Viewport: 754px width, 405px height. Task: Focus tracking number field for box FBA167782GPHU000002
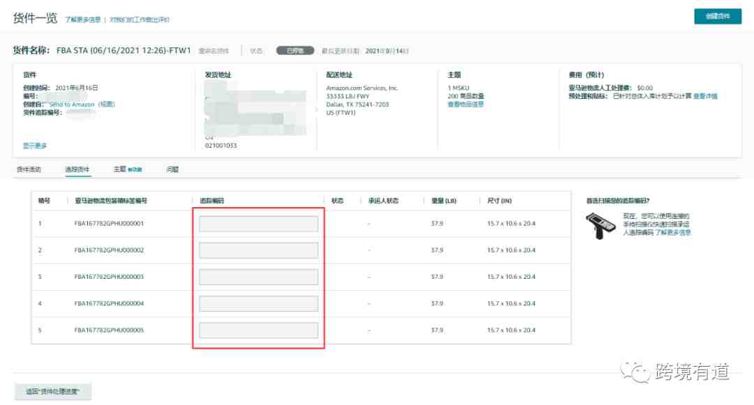[x=259, y=250]
